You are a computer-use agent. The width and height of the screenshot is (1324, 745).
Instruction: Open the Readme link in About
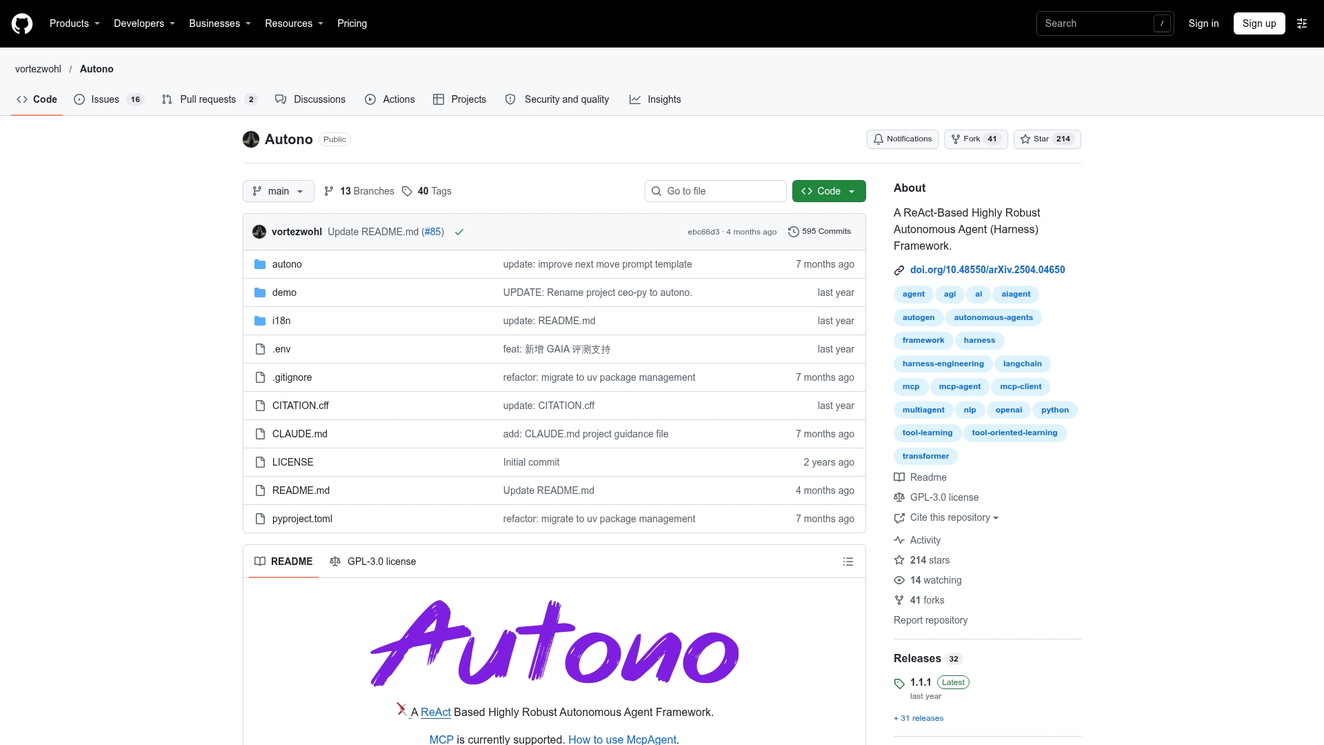click(x=921, y=477)
